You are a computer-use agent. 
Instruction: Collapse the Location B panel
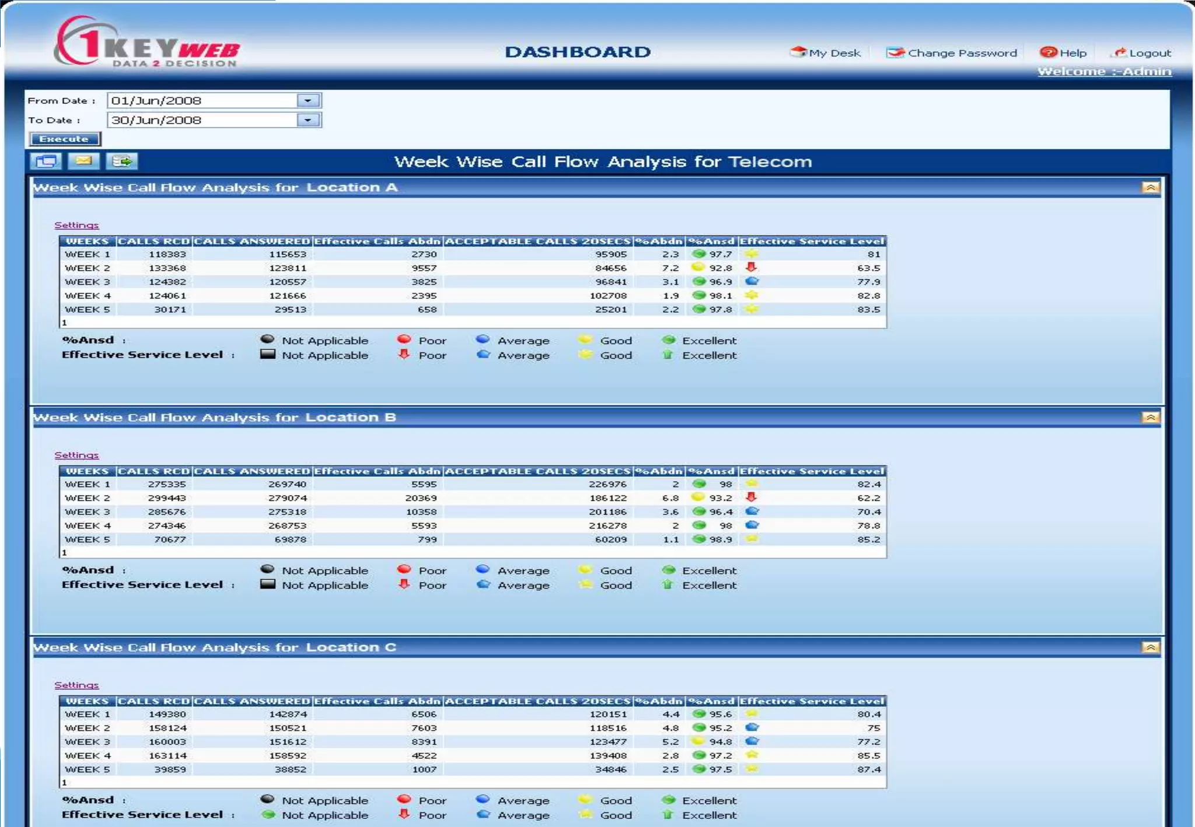click(1150, 417)
